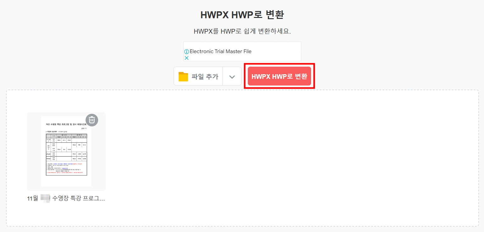Select the uploaded document preview thumbnail
Image resolution: width=484 pixels, height=232 pixels.
[x=66, y=151]
